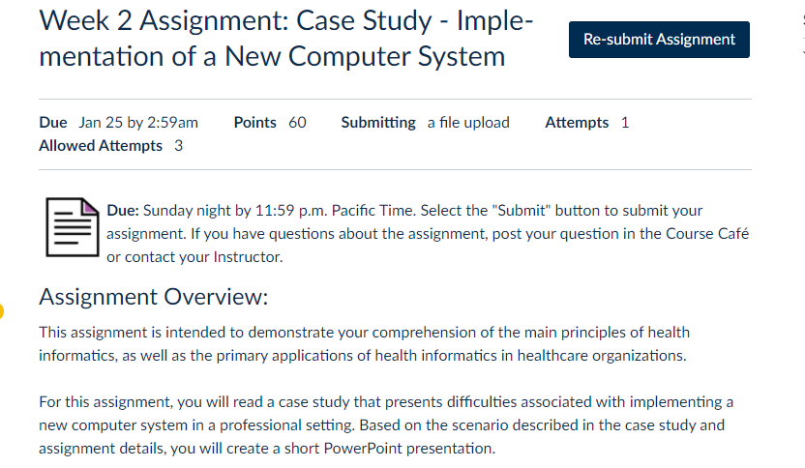Click the Jan 25 by 2:59am due date

click(x=138, y=122)
